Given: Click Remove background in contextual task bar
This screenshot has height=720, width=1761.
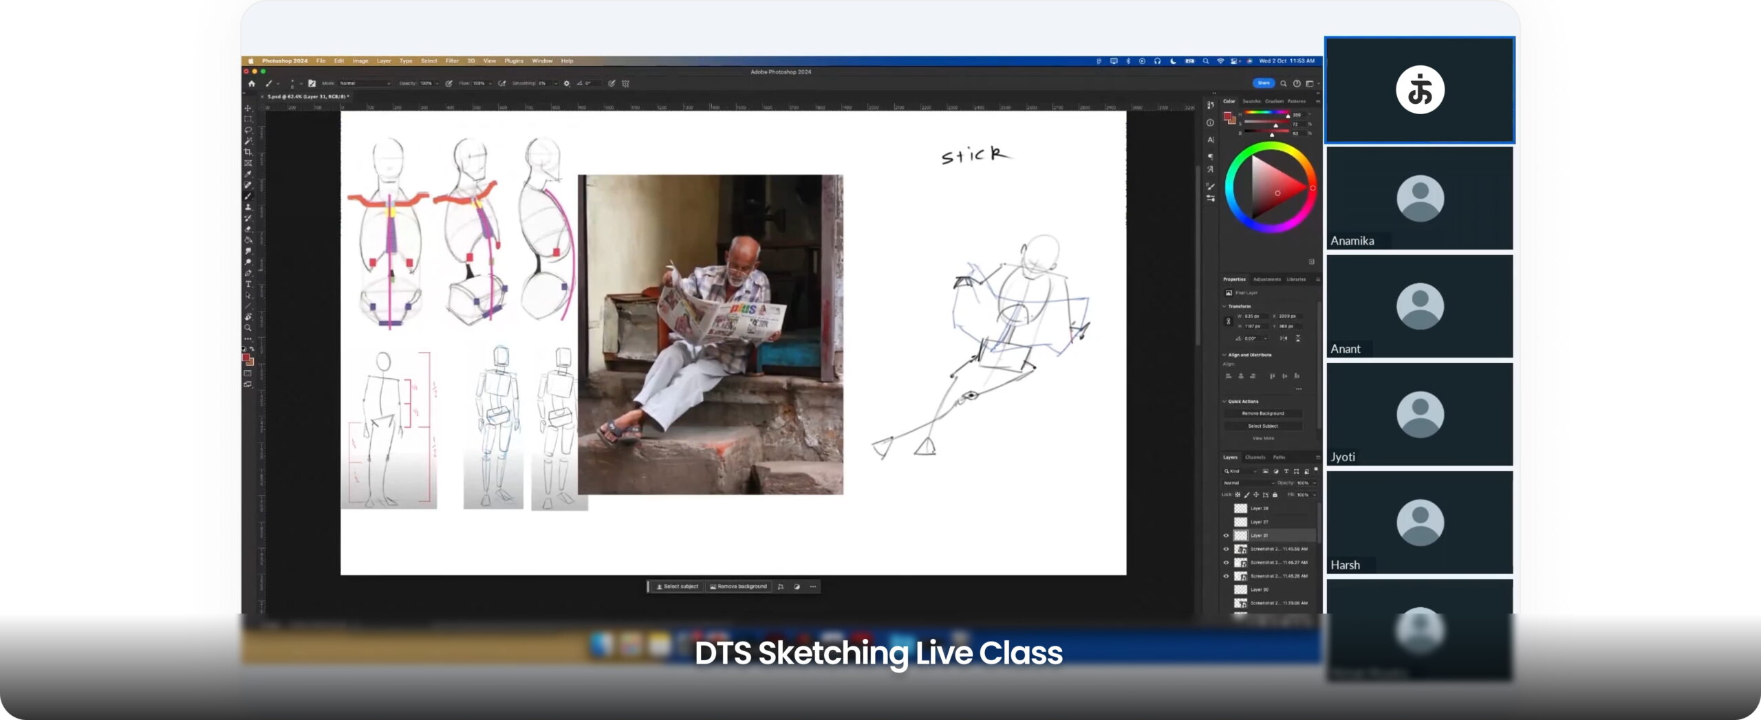Looking at the screenshot, I should 738,587.
